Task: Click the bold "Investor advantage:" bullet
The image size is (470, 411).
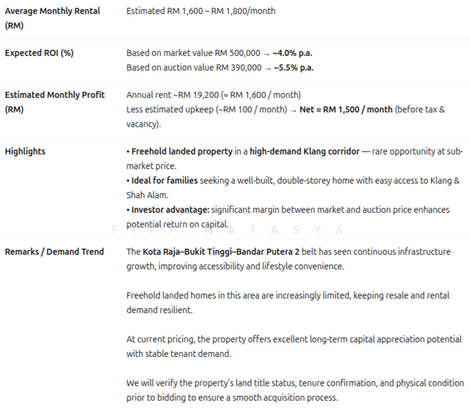Action: click(171, 210)
